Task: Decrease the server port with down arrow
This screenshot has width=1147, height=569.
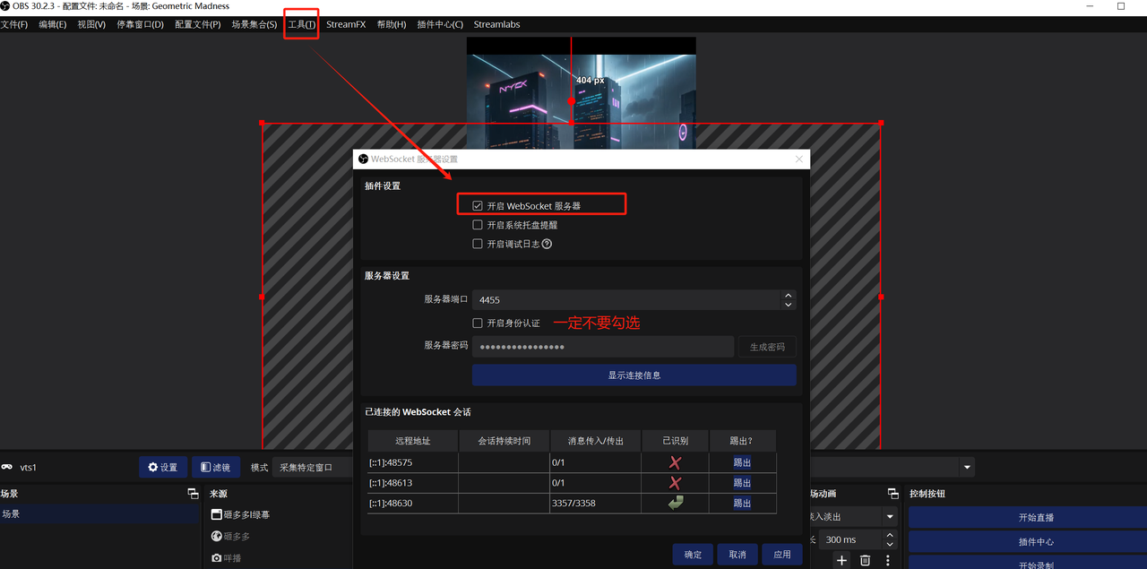Action: tap(788, 306)
